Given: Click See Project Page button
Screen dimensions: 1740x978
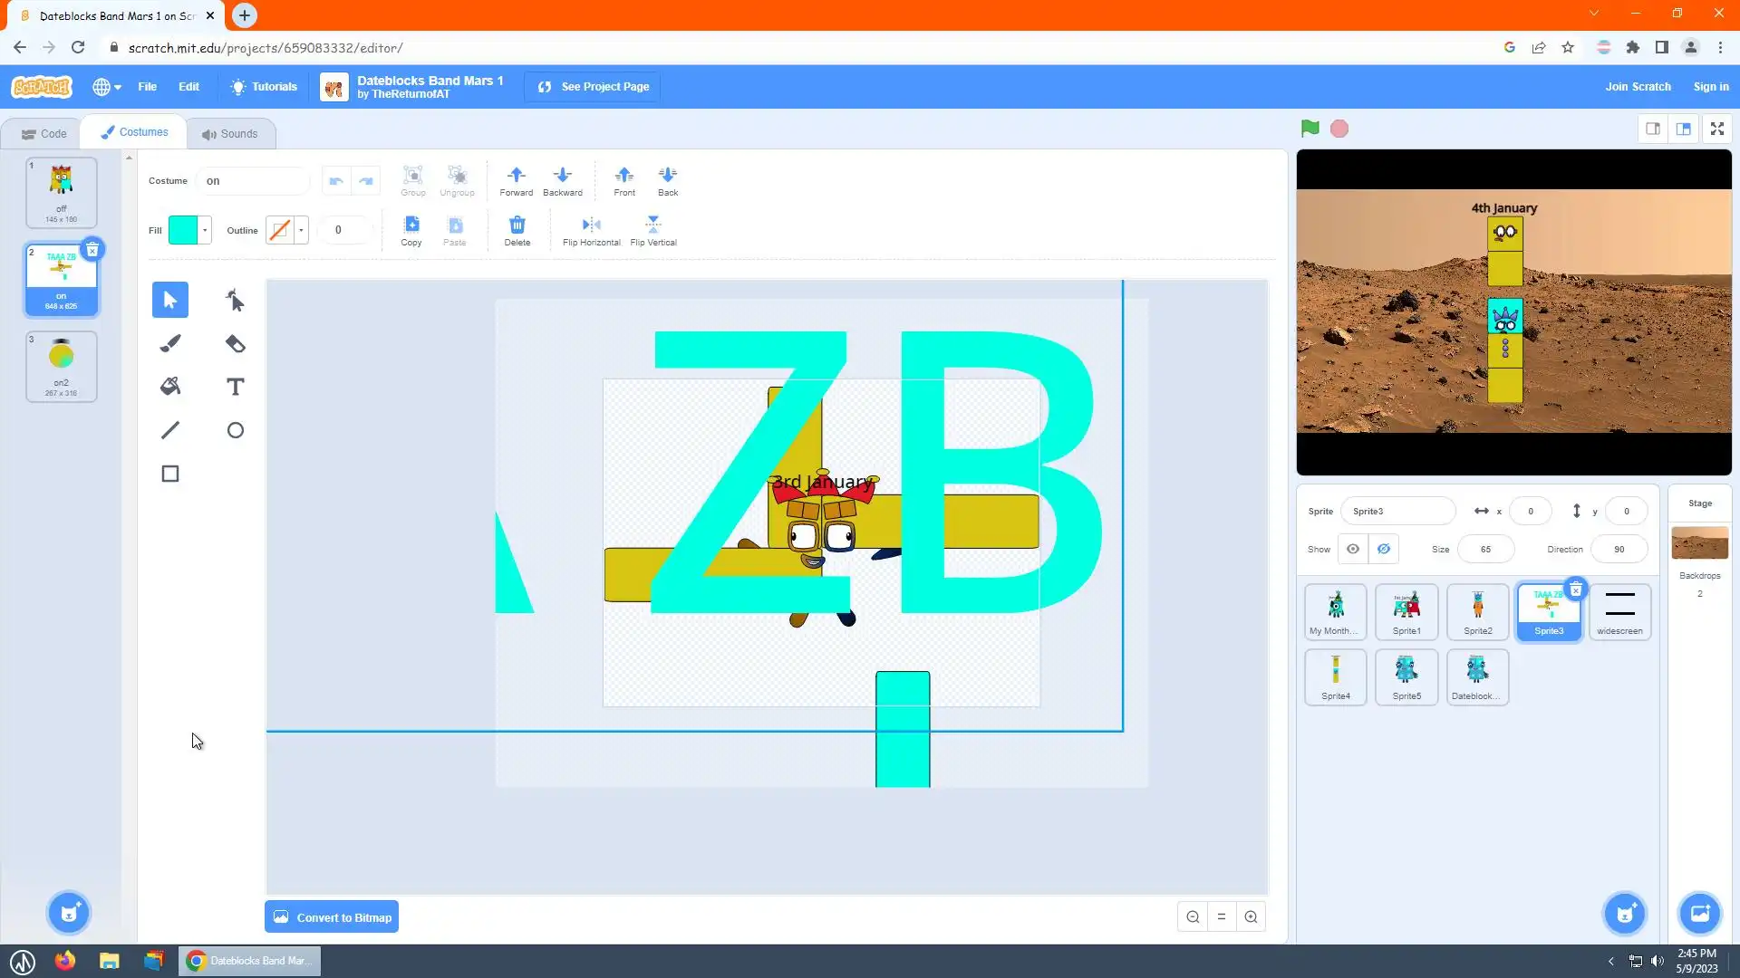Looking at the screenshot, I should pyautogui.click(x=593, y=87).
